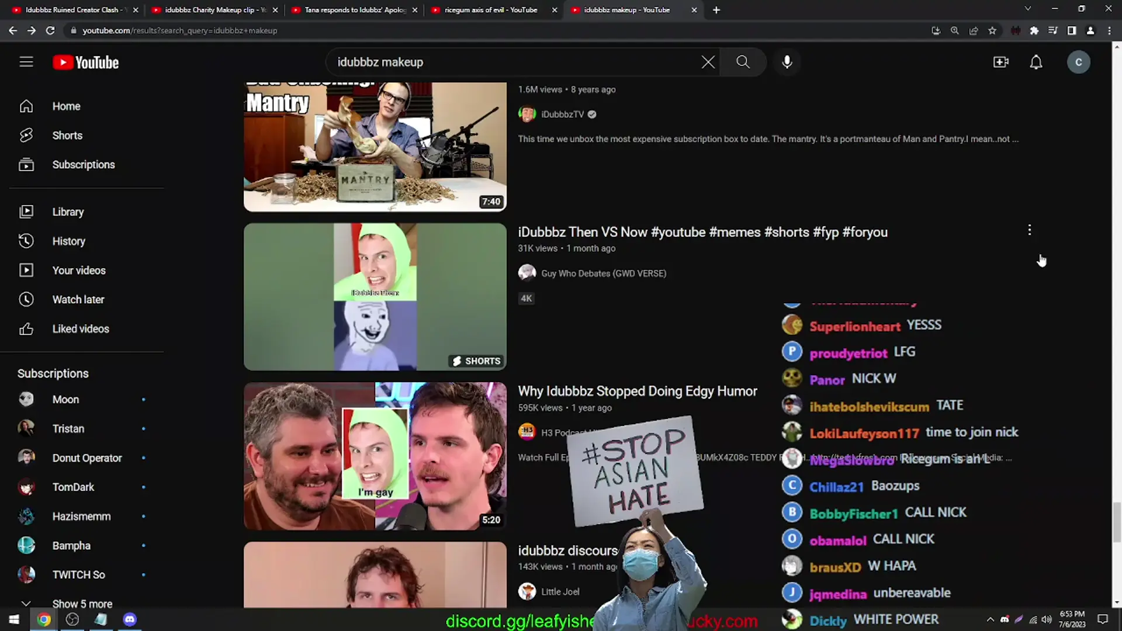Expand Show 5 more subscriptions
Viewport: 1122px width, 631px height.
tap(82, 604)
